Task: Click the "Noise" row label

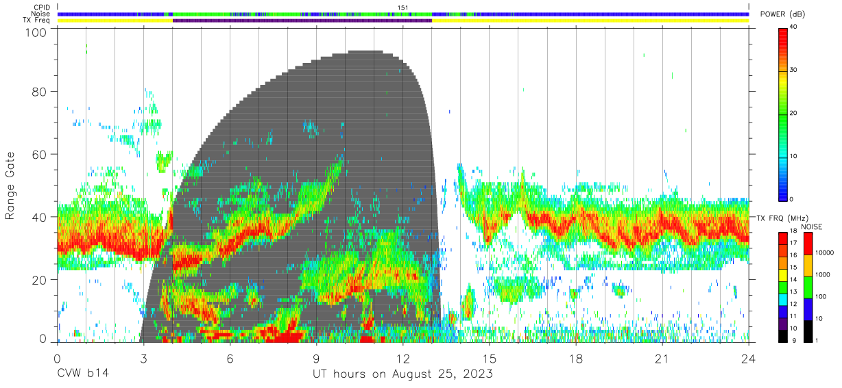Action: (x=41, y=14)
